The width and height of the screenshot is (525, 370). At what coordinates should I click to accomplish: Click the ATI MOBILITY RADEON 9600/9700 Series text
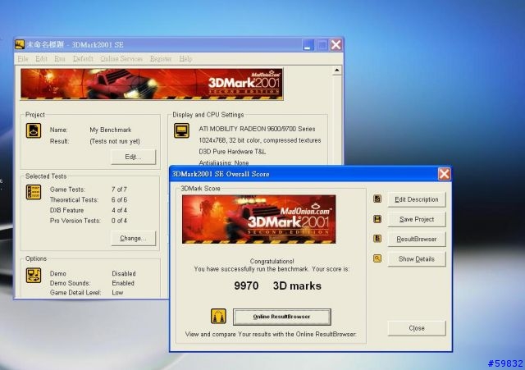[x=257, y=129]
